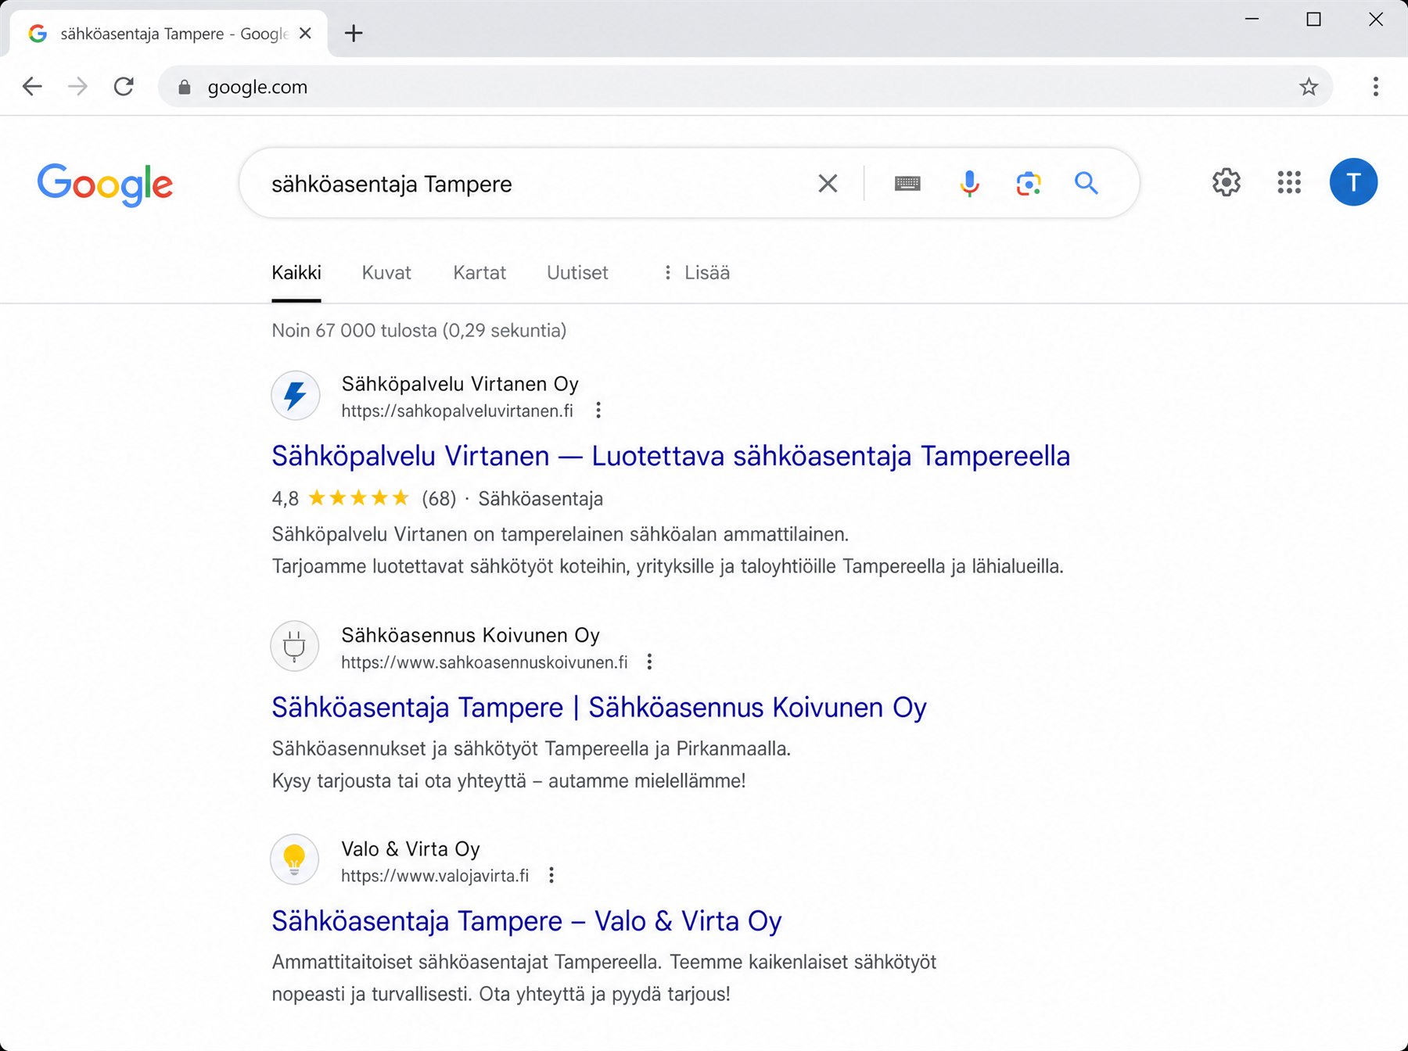
Task: Open the T account avatar
Action: point(1353,182)
